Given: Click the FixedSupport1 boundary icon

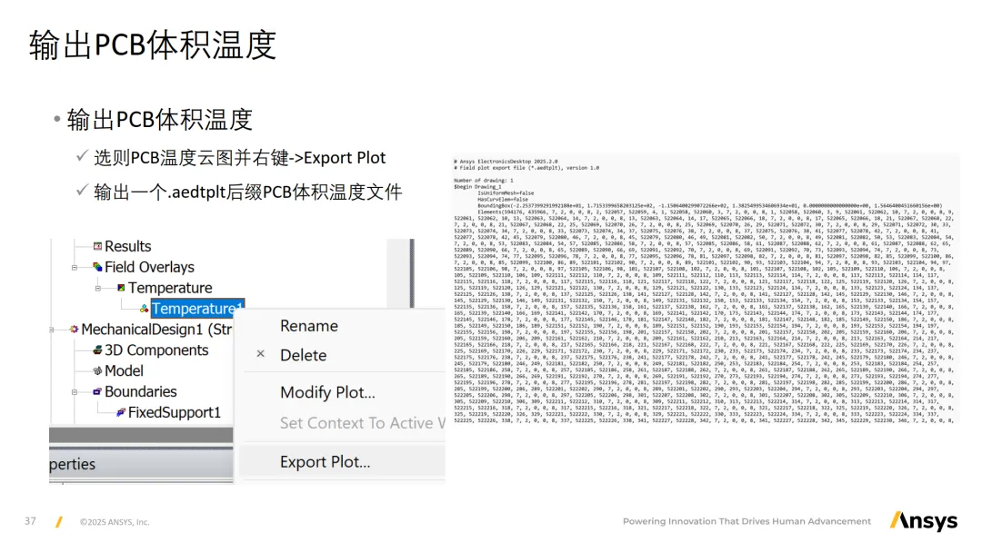Looking at the screenshot, I should [121, 412].
